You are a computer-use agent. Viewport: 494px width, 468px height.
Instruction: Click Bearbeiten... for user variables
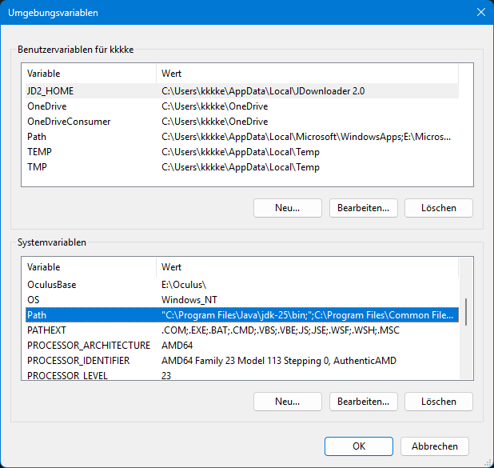[363, 208]
